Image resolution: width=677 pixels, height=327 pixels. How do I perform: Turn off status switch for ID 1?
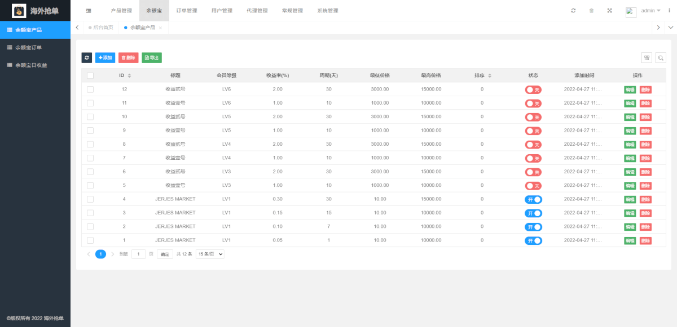pos(533,241)
